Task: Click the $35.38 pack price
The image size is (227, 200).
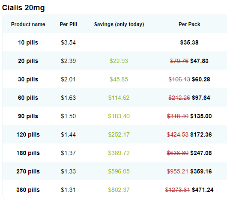Action: click(189, 42)
